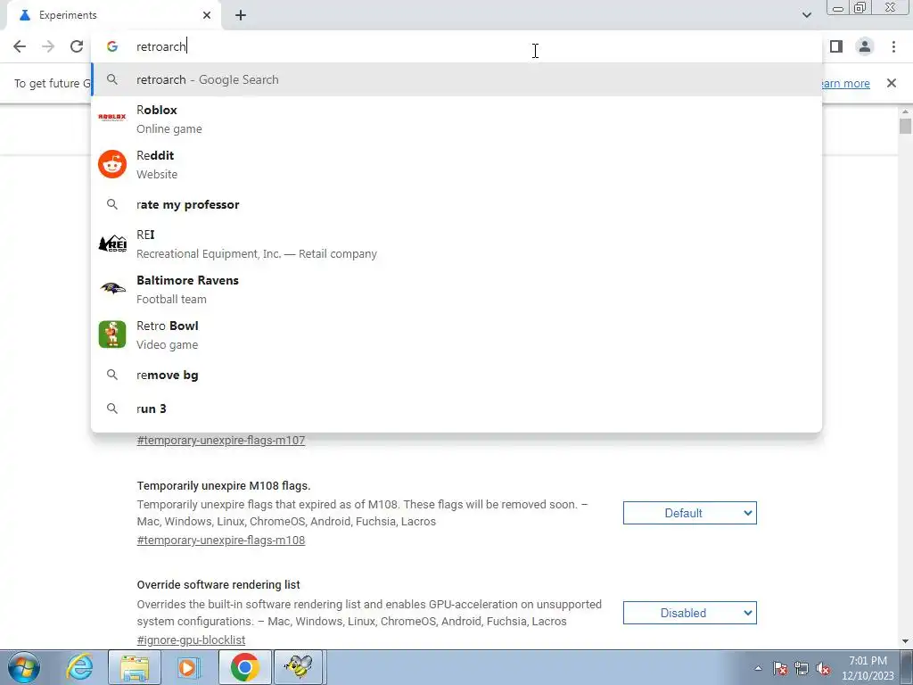The height and width of the screenshot is (685, 913).
Task: Click the REI Co-op logo icon
Action: (x=112, y=243)
